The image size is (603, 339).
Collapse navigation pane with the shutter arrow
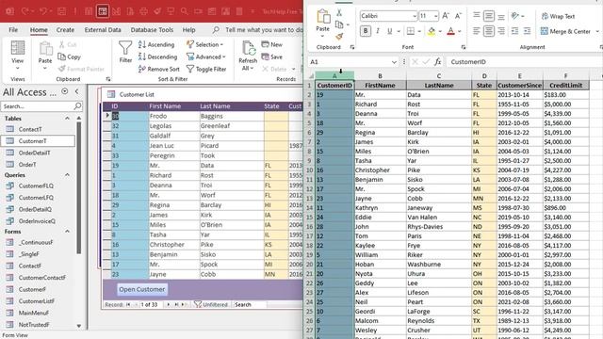pyautogui.click(x=76, y=91)
